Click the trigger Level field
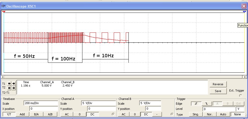 point(219,109)
